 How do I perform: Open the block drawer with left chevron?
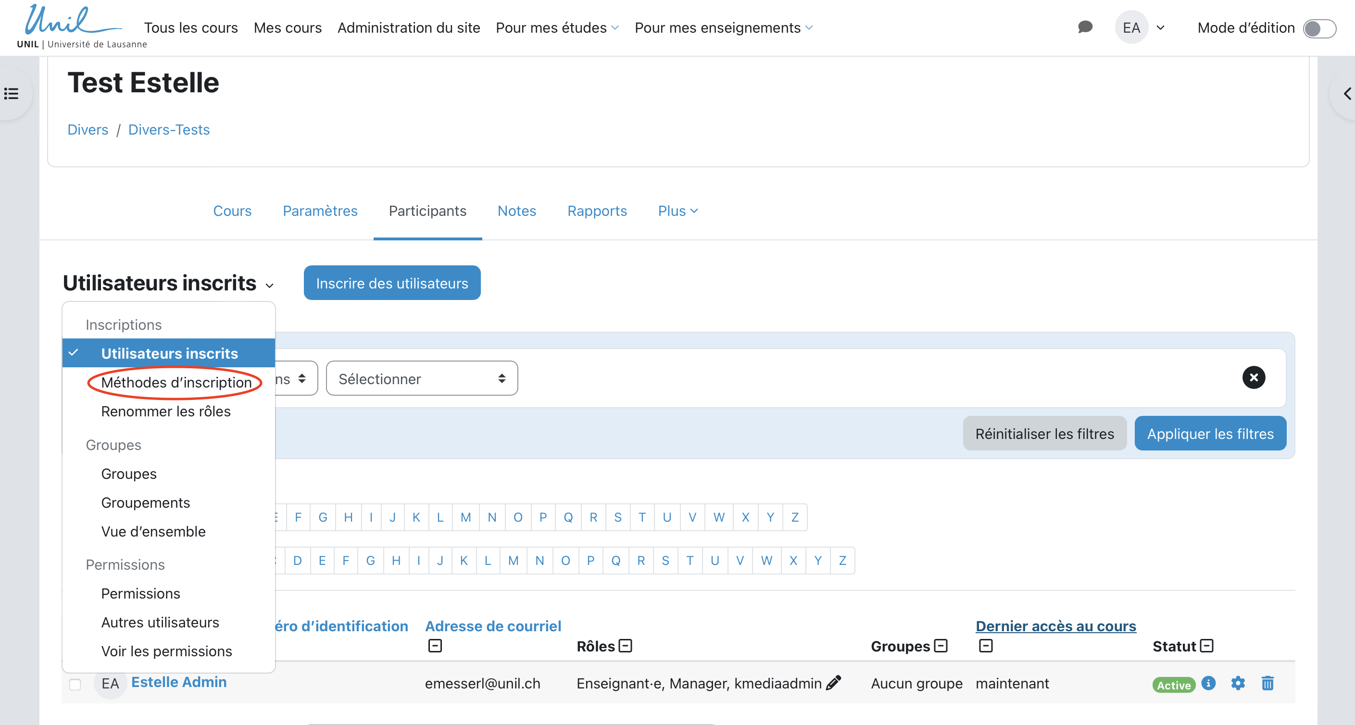1346,94
